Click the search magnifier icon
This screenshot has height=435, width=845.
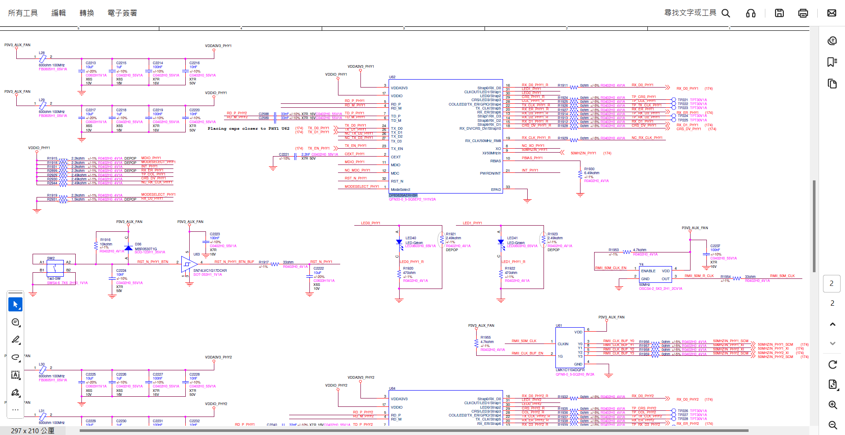coord(726,13)
